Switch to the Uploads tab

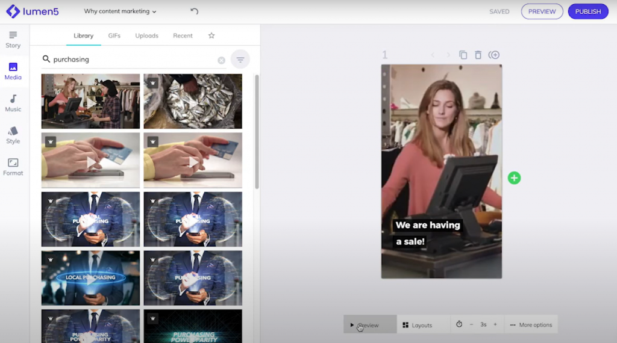point(146,36)
